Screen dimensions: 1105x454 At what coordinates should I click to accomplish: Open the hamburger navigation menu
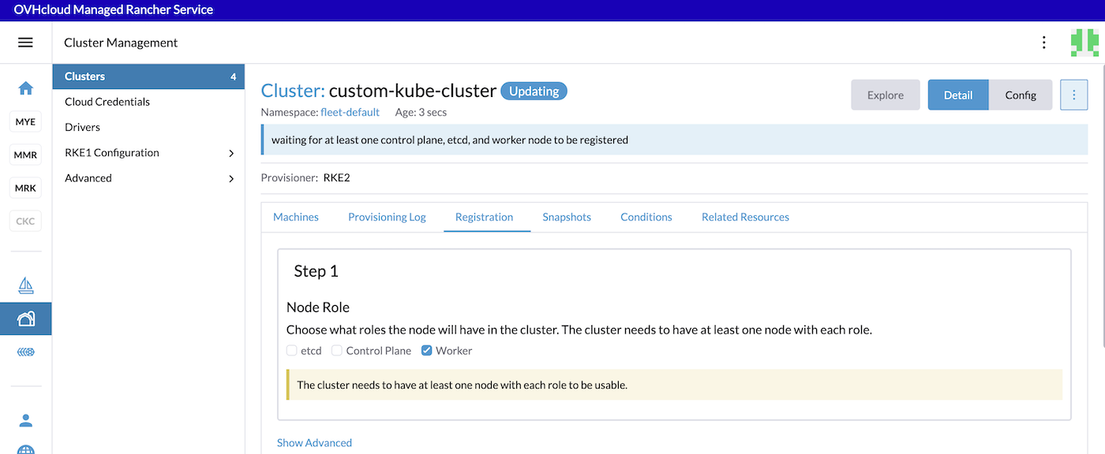[x=26, y=42]
